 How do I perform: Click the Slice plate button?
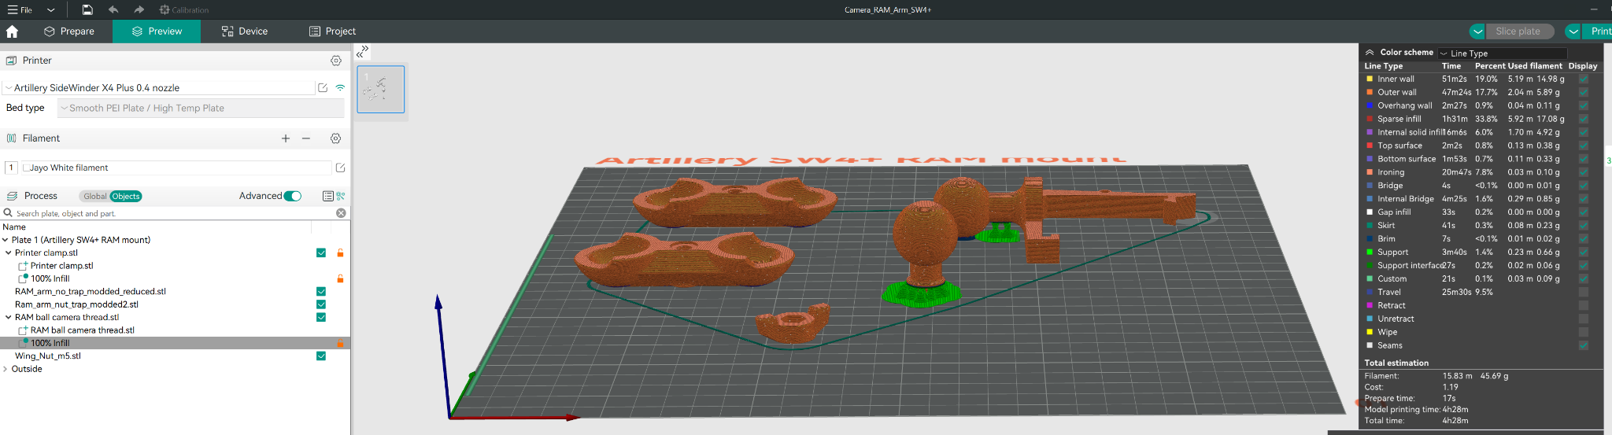1520,31
